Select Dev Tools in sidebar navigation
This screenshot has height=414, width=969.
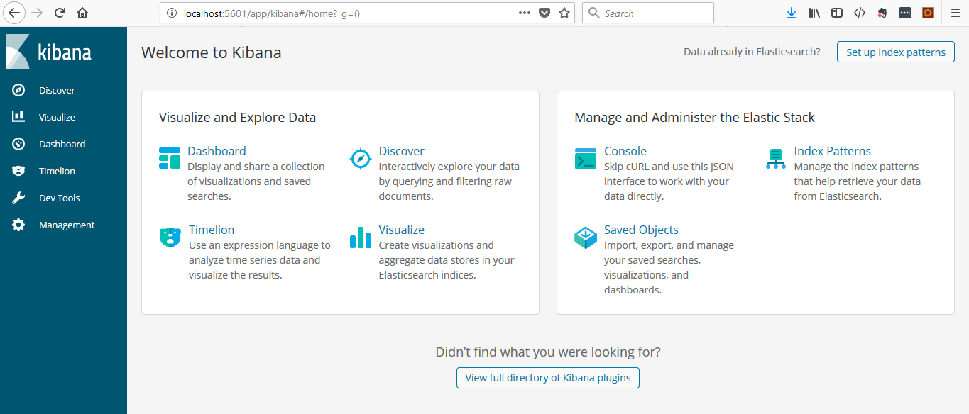pyautogui.click(x=59, y=198)
